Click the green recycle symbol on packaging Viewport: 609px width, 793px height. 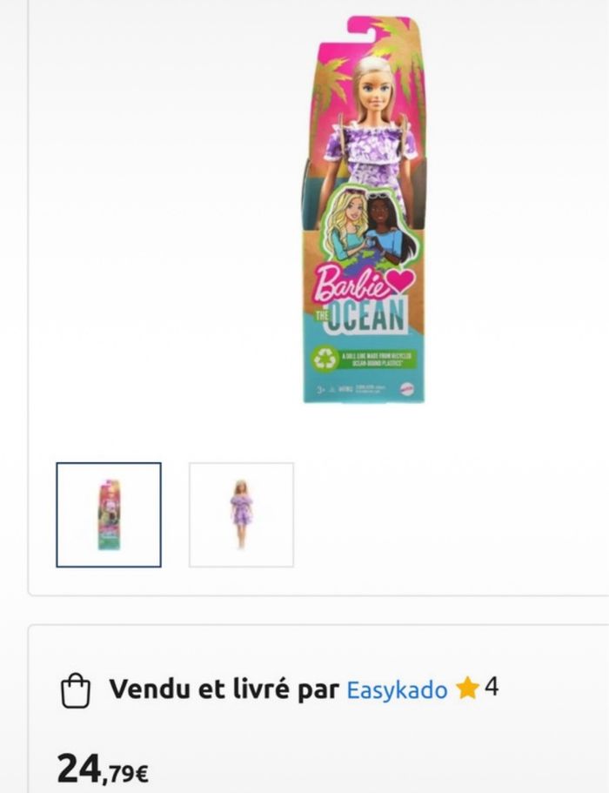point(325,358)
